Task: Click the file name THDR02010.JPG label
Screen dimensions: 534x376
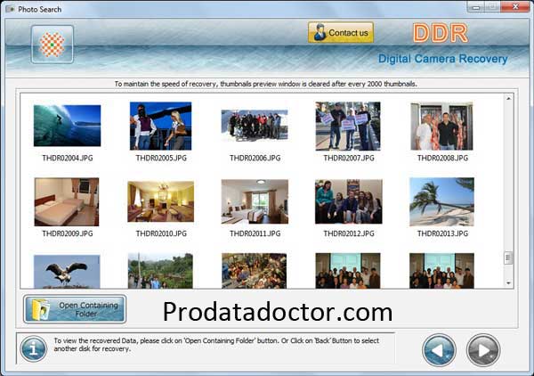Action: click(x=161, y=233)
